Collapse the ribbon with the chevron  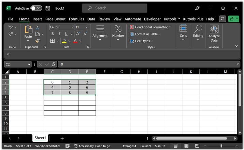[236, 46]
